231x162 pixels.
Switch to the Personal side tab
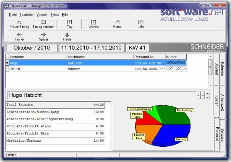coord(217,134)
